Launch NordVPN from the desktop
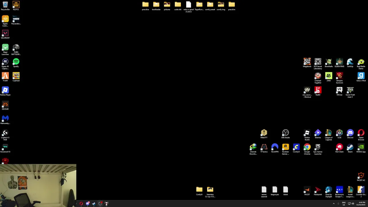The height and width of the screenshot is (207, 368). 275,148
